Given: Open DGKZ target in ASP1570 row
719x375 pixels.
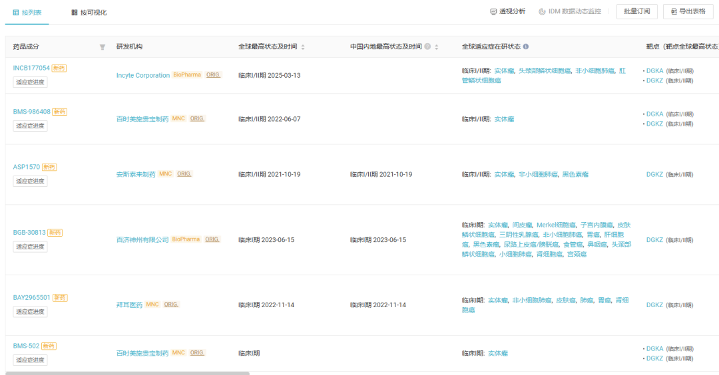Looking at the screenshot, I should 654,174.
